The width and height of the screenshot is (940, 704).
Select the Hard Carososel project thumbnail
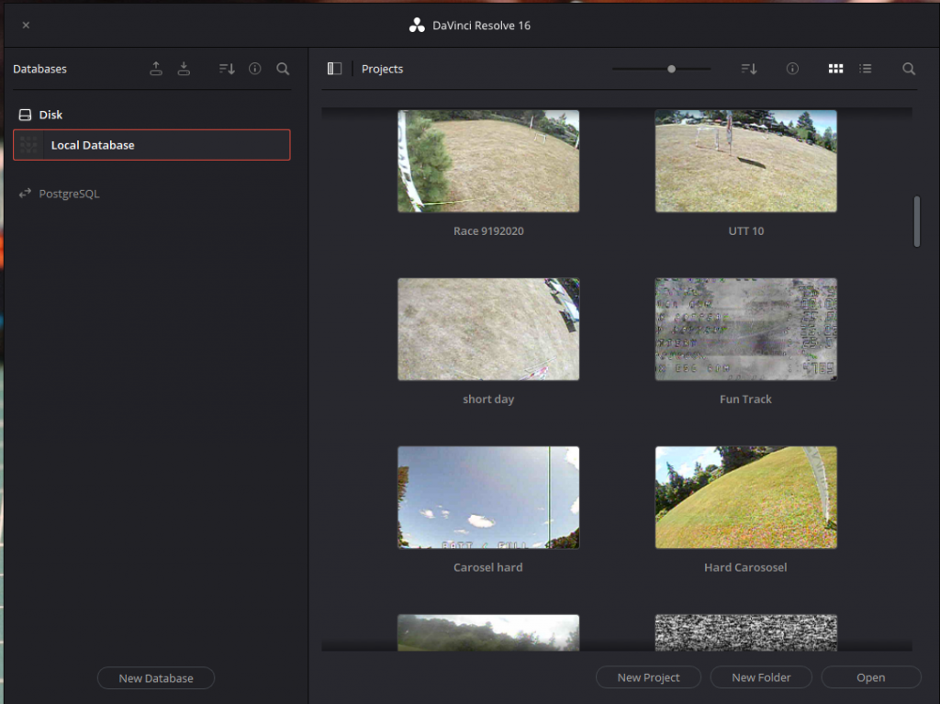point(745,497)
